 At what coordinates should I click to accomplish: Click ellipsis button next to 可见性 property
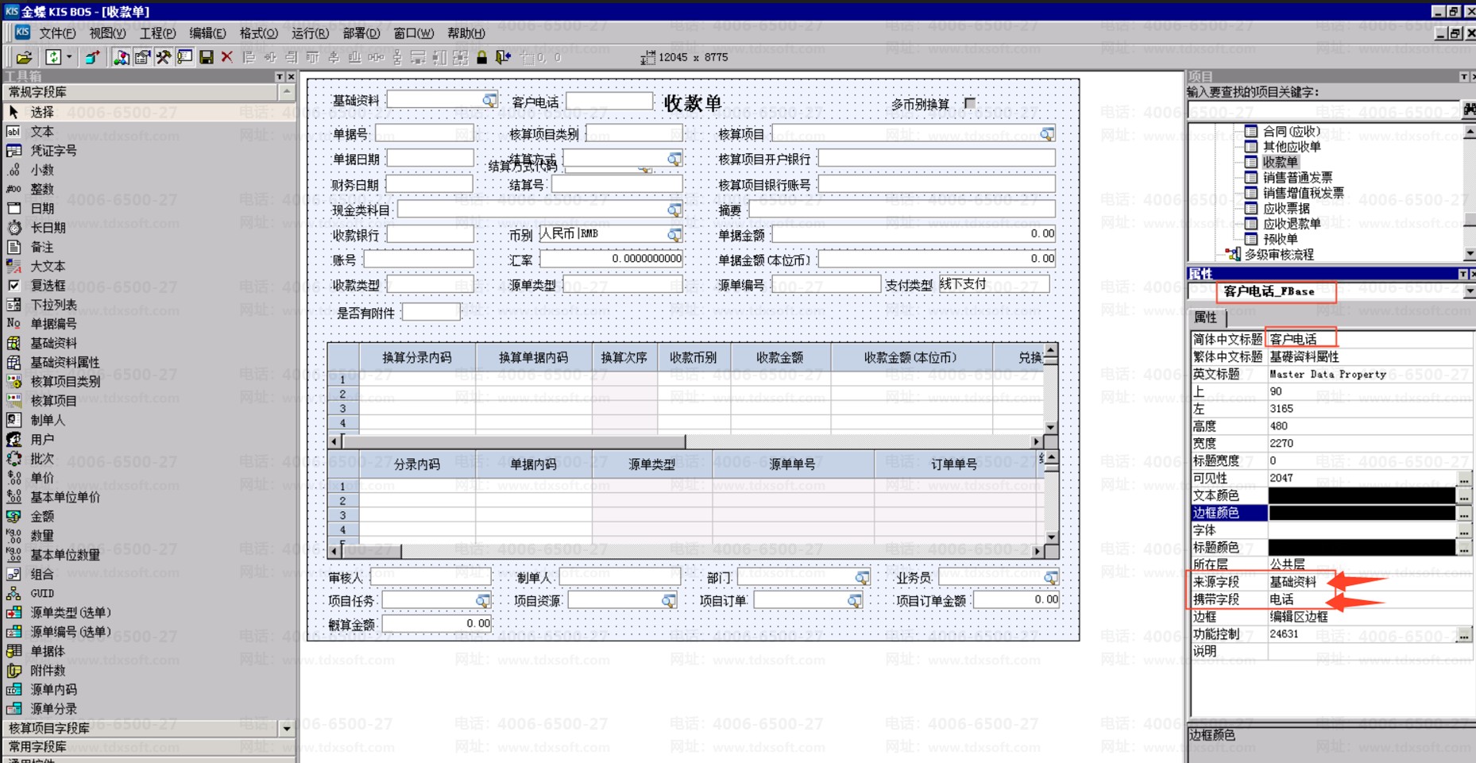click(1463, 479)
